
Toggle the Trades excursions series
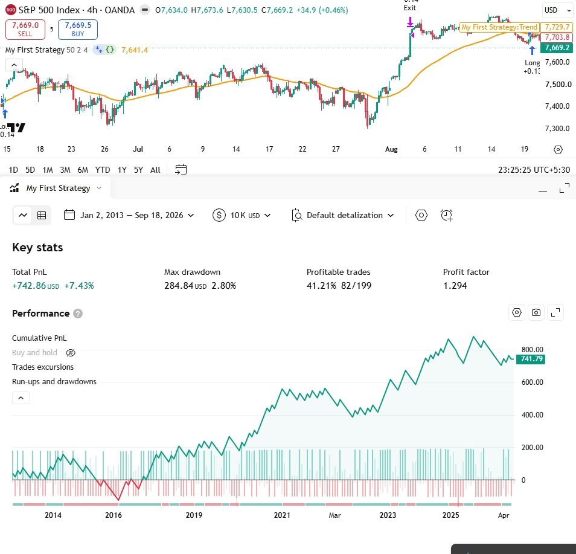click(x=43, y=367)
